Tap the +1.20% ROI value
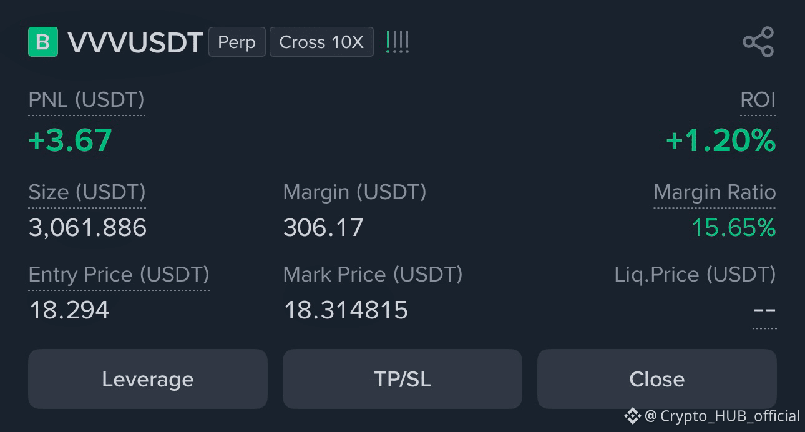 pos(721,140)
